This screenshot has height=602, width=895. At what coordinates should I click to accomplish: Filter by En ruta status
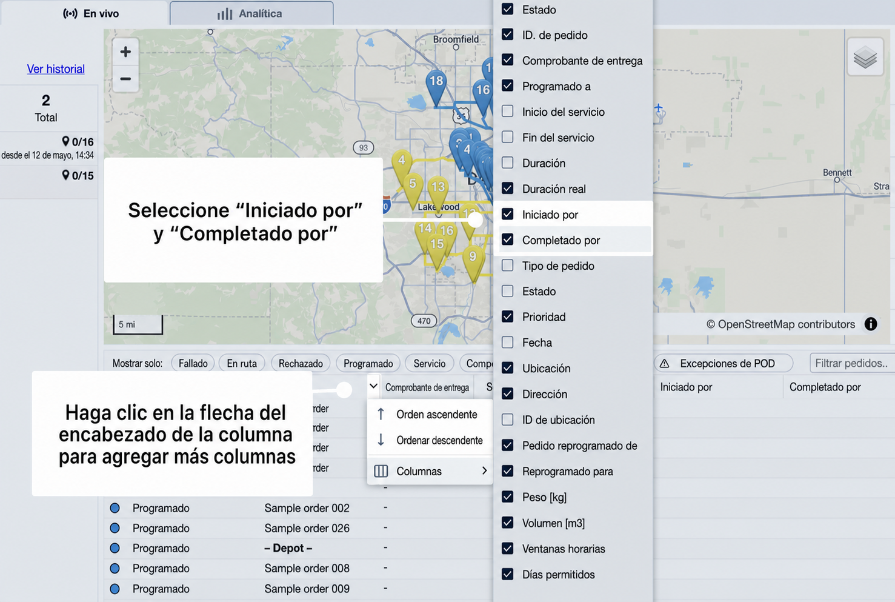pos(242,363)
